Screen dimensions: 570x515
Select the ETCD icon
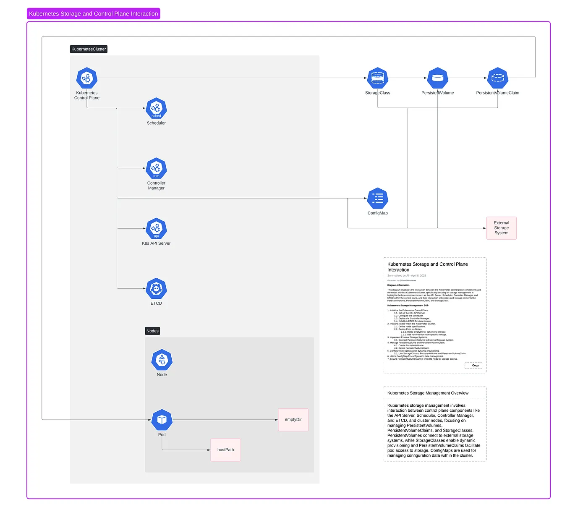pyautogui.click(x=156, y=289)
